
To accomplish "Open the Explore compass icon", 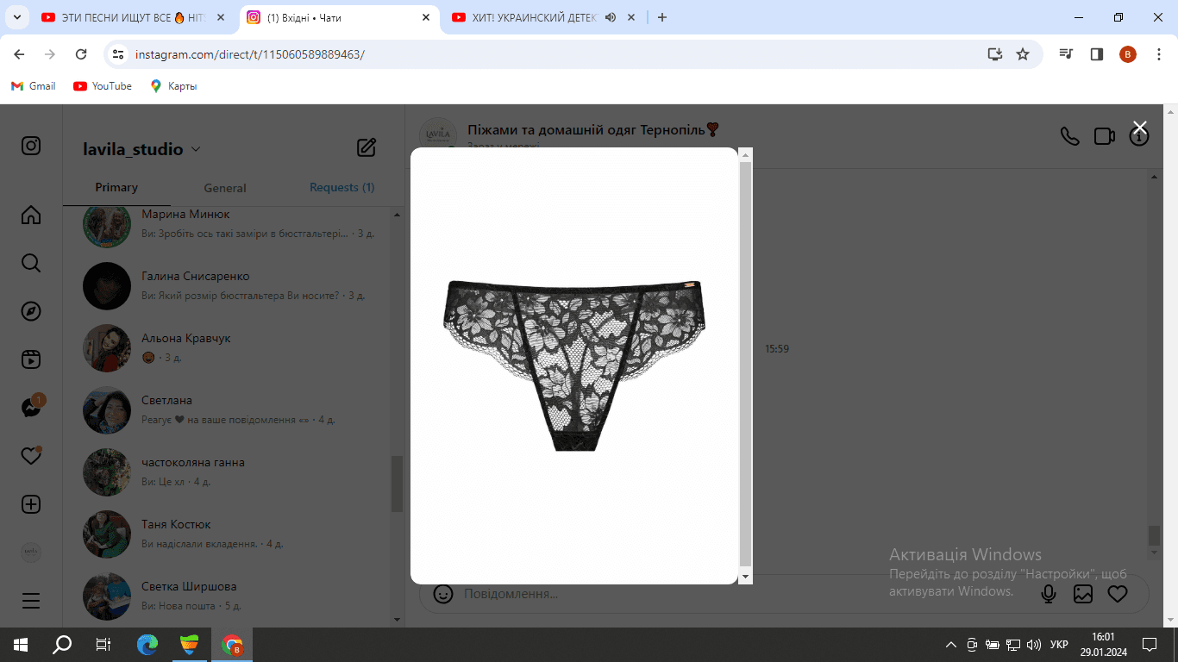I will 31,311.
